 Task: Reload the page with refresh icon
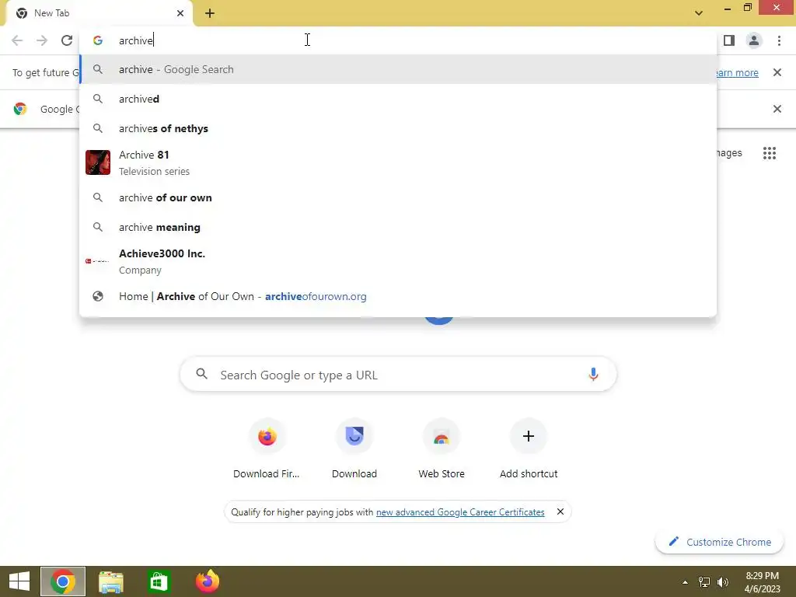67,40
